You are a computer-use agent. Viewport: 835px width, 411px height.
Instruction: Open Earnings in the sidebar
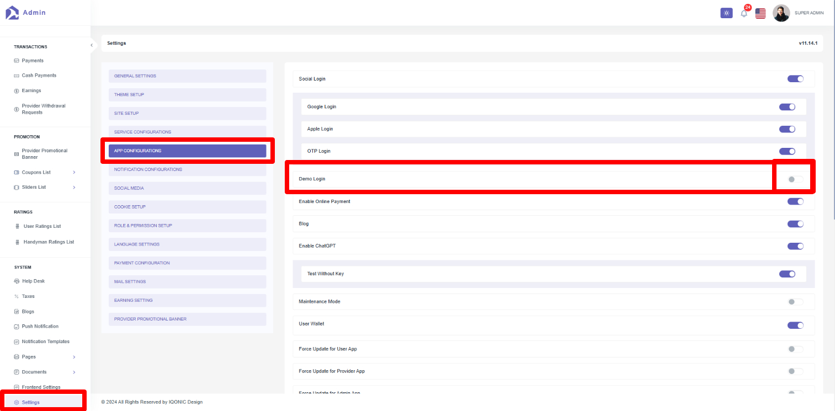tap(31, 90)
